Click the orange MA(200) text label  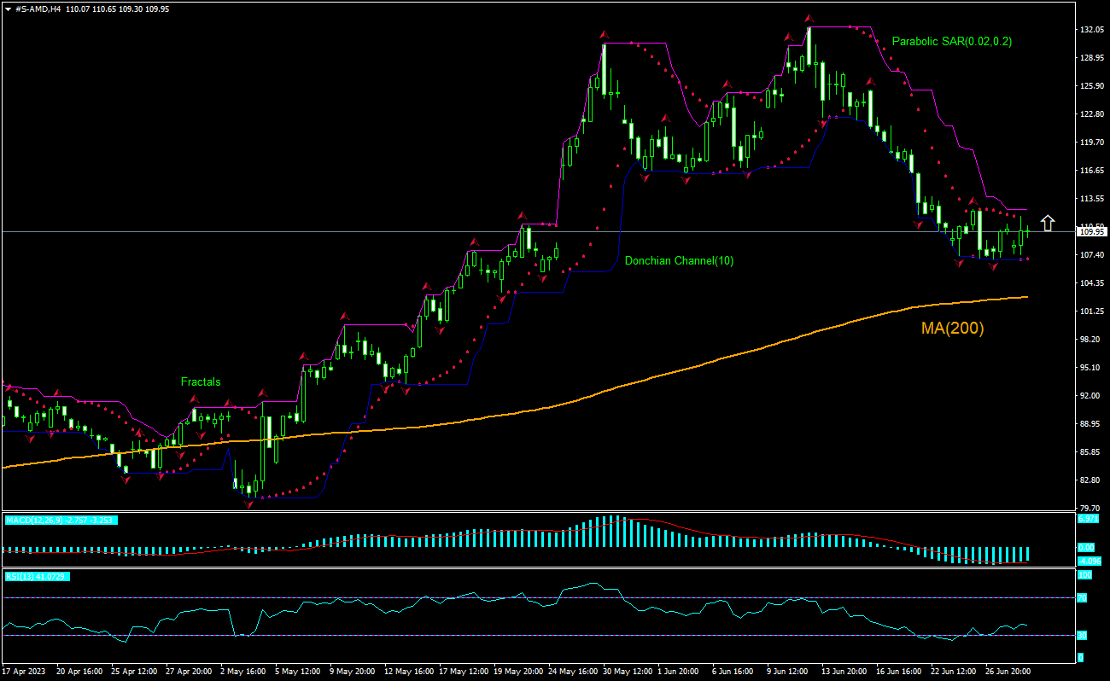[x=953, y=328]
